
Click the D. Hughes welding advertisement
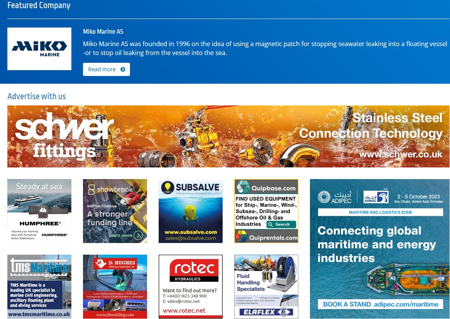tap(115, 286)
